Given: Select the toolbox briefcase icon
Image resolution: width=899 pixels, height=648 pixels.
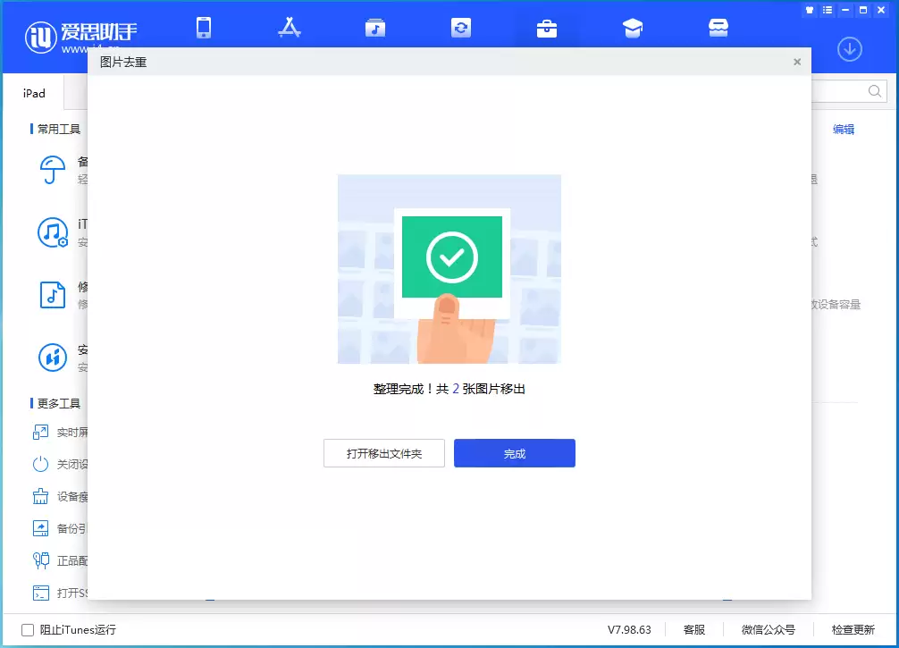Looking at the screenshot, I should click(546, 28).
